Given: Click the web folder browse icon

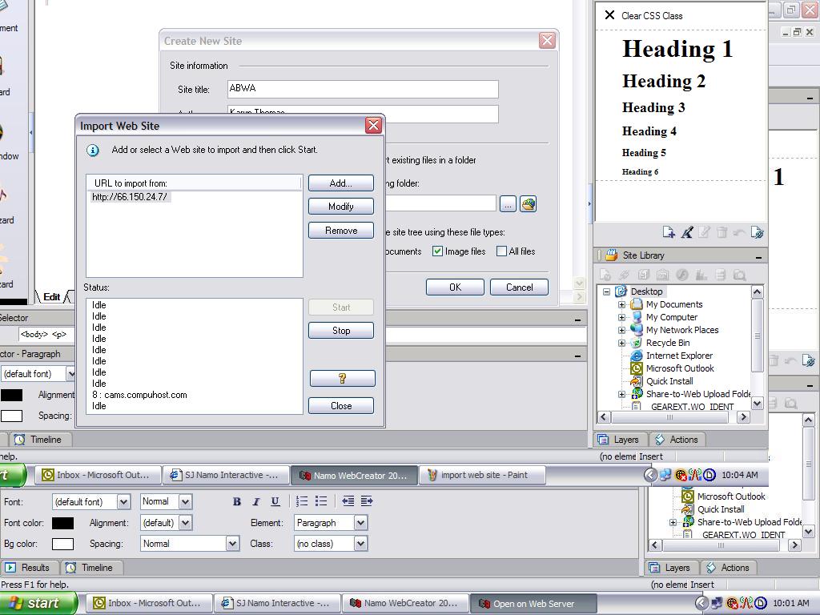Looking at the screenshot, I should click(528, 204).
